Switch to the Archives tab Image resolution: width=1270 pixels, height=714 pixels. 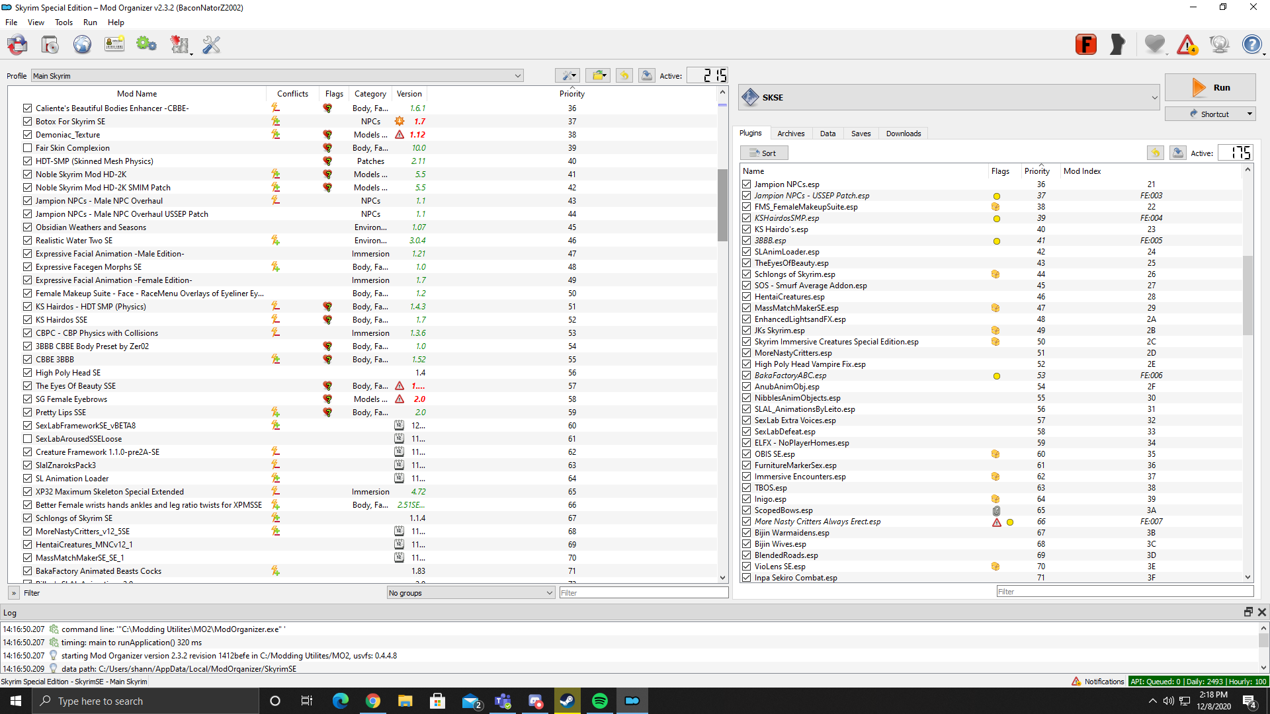pyautogui.click(x=791, y=134)
